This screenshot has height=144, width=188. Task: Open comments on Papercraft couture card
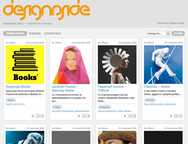tap(130, 116)
